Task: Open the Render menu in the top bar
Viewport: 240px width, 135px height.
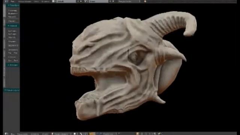Action: pyautogui.click(x=25, y=1)
